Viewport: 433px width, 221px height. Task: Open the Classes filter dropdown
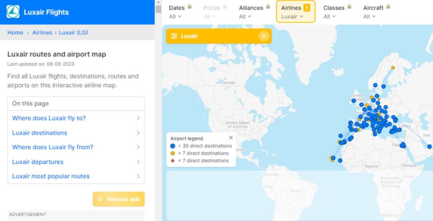tap(330, 16)
